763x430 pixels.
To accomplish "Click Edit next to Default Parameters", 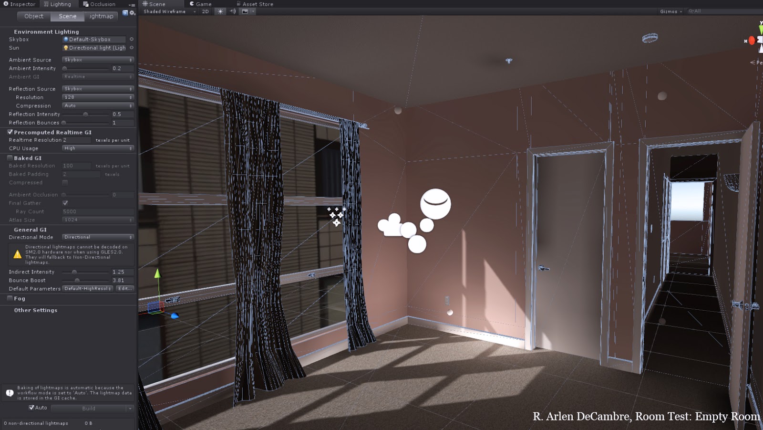I will coord(125,288).
